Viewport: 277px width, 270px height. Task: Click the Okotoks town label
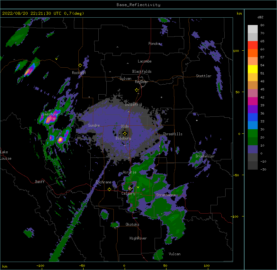pos(132,224)
